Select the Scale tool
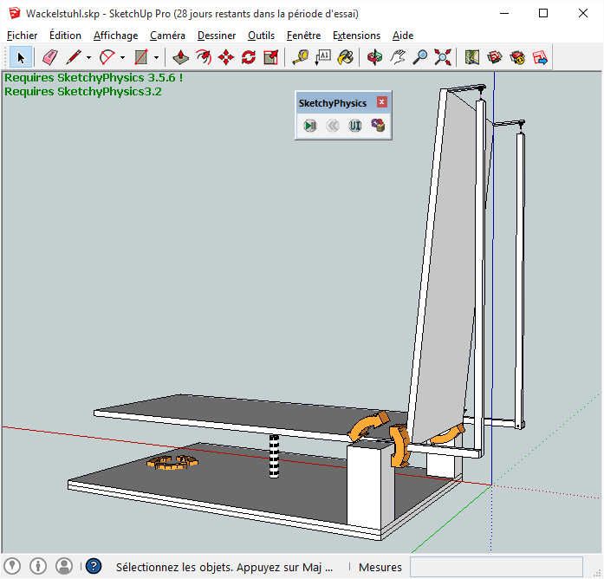The height and width of the screenshot is (579, 604). [271, 57]
